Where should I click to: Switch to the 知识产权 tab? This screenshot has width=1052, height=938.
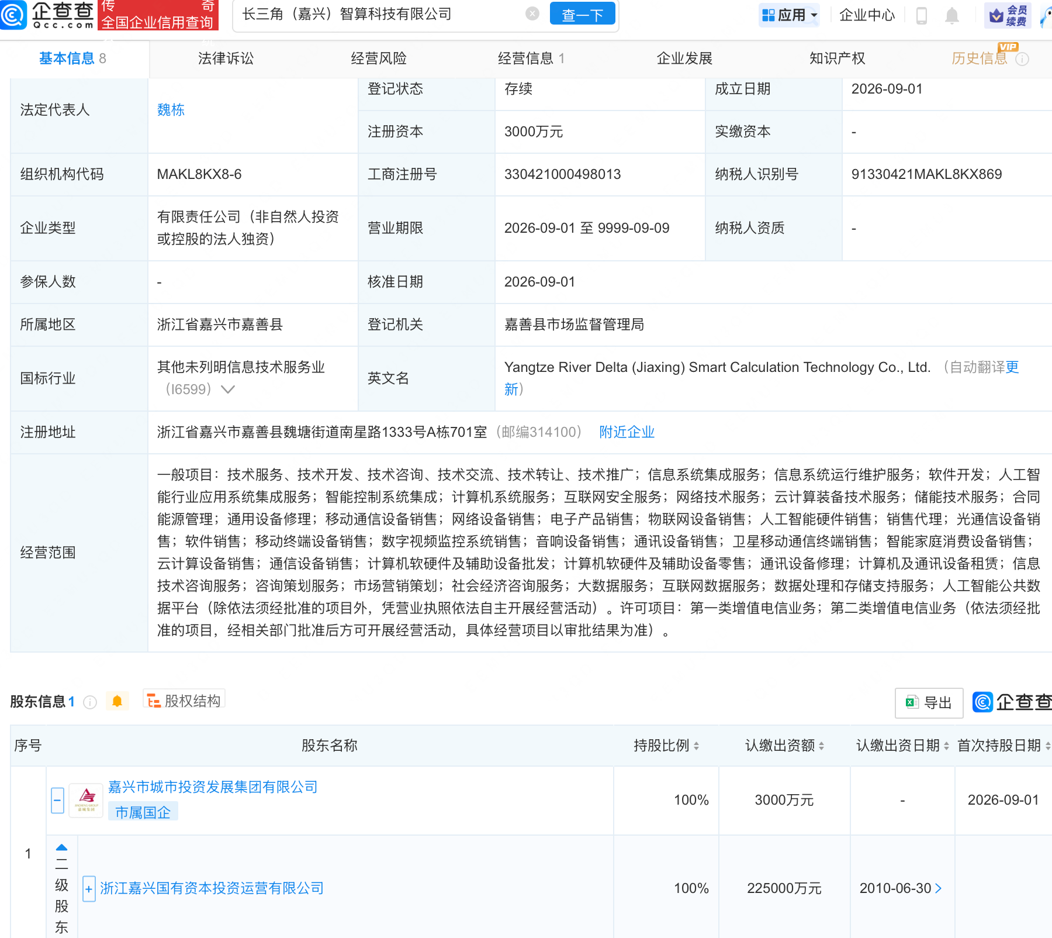[x=837, y=58]
